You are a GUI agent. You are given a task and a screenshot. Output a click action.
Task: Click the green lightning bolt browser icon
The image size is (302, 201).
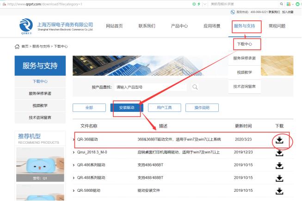[199, 4]
